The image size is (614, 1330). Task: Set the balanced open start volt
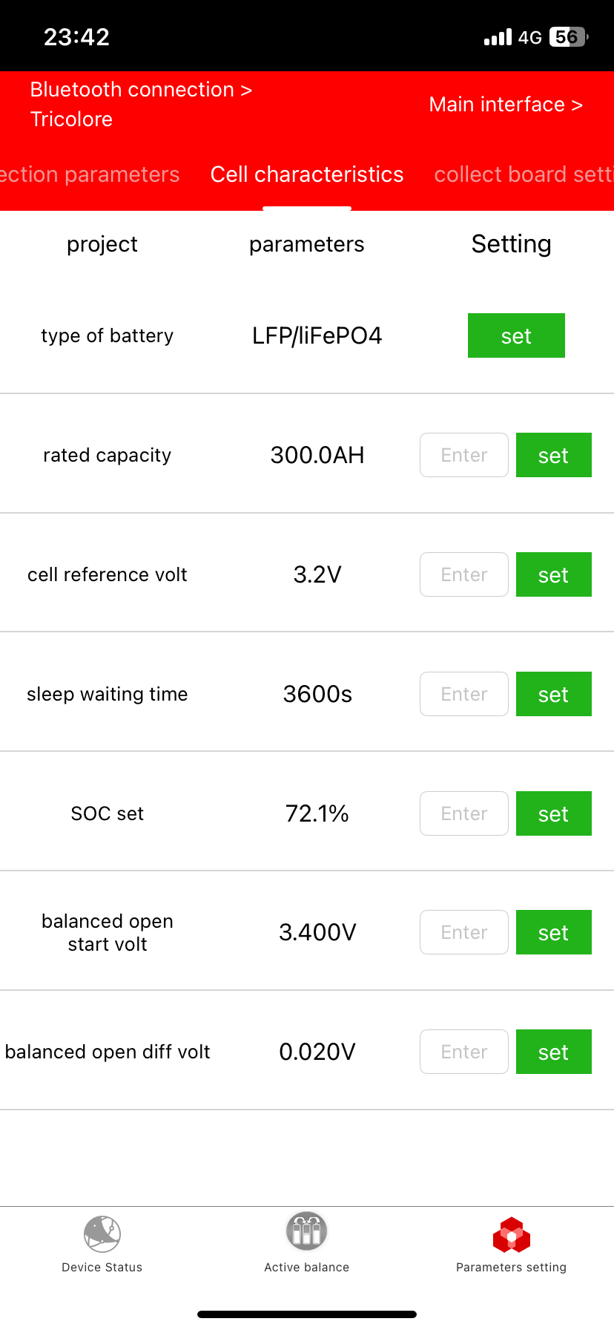(553, 932)
